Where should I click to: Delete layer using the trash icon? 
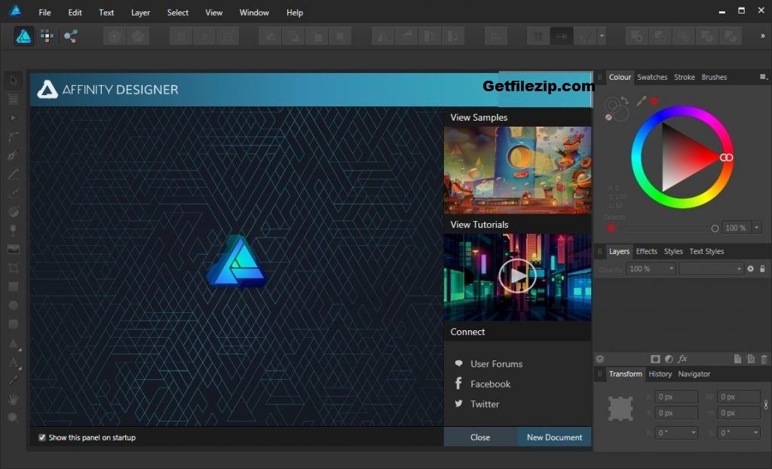[x=764, y=359]
